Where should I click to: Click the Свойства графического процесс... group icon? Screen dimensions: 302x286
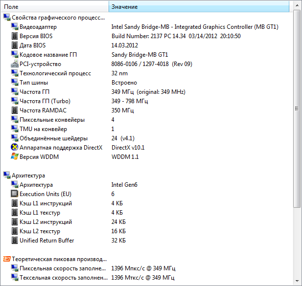(x=7, y=18)
